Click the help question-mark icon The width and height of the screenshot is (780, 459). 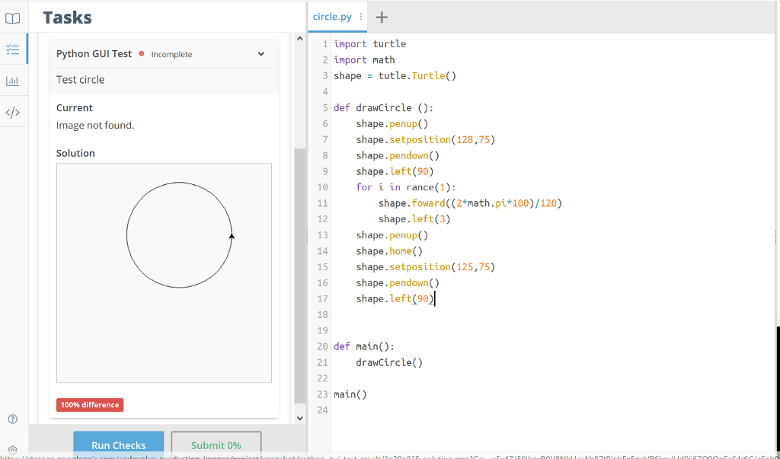[13, 419]
